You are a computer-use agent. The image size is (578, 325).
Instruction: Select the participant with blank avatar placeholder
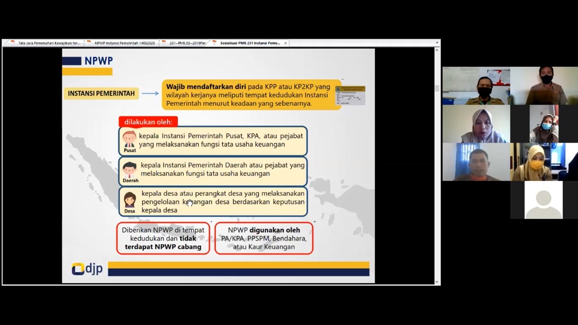click(x=544, y=200)
